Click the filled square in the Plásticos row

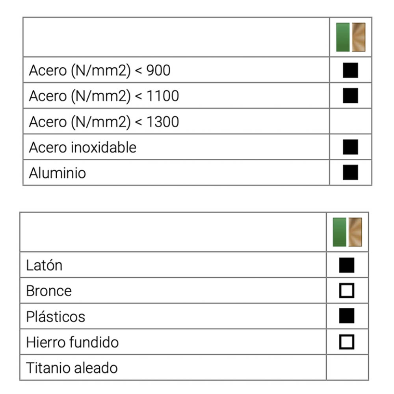pos(347,316)
